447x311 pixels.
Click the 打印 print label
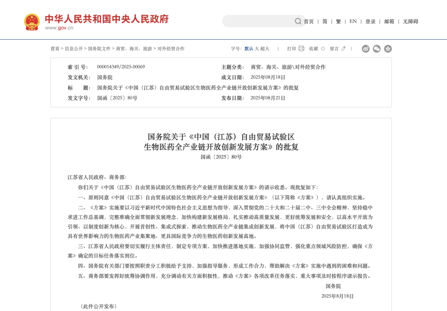[292, 49]
